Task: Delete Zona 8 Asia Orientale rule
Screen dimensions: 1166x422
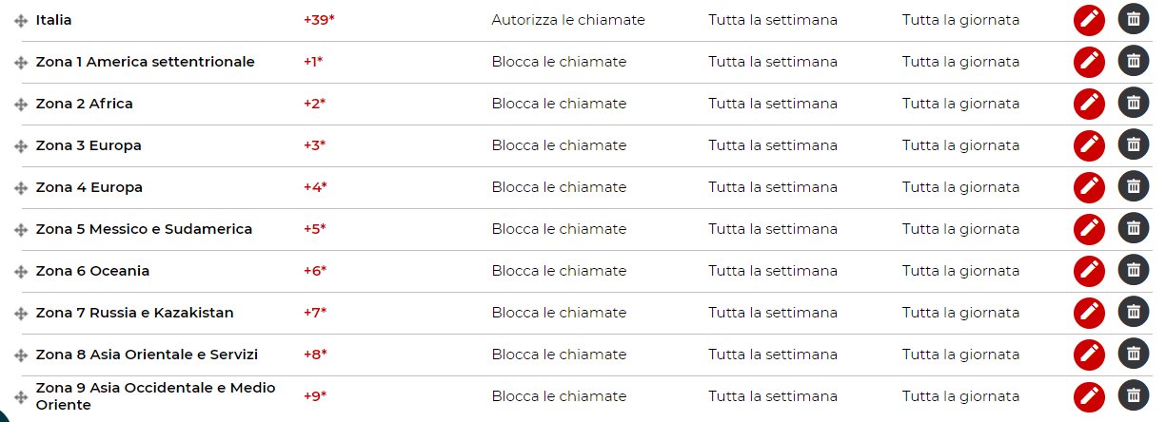Action: (1133, 355)
